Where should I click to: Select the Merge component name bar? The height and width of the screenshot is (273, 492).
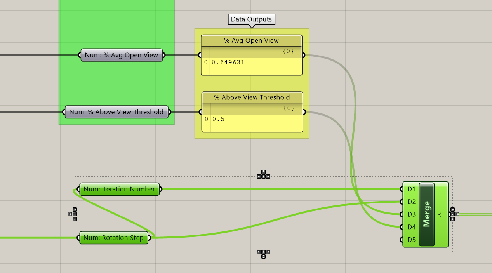427,214
